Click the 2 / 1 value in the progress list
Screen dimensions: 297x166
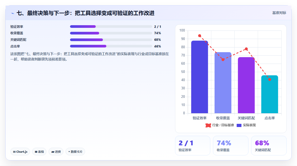[158, 27]
